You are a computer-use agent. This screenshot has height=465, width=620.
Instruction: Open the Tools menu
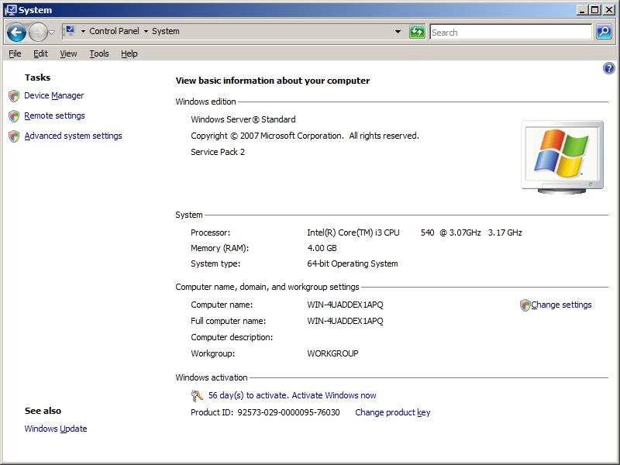pos(99,53)
